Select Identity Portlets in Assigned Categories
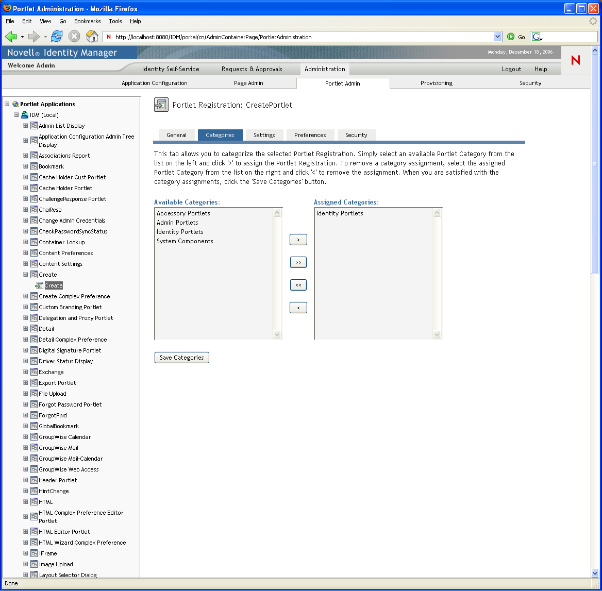602x591 pixels. (339, 213)
